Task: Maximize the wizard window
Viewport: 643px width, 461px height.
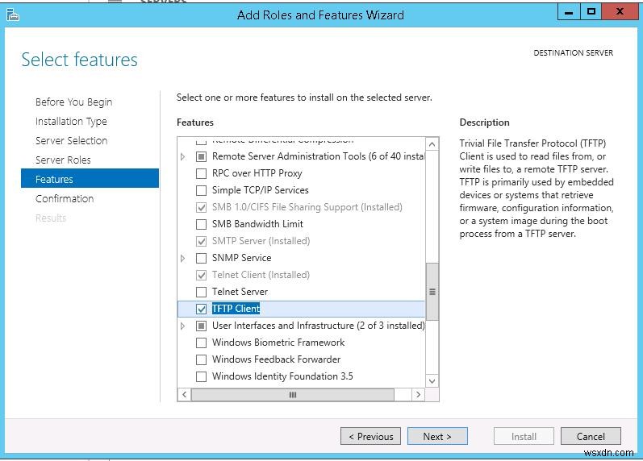Action: pos(591,13)
